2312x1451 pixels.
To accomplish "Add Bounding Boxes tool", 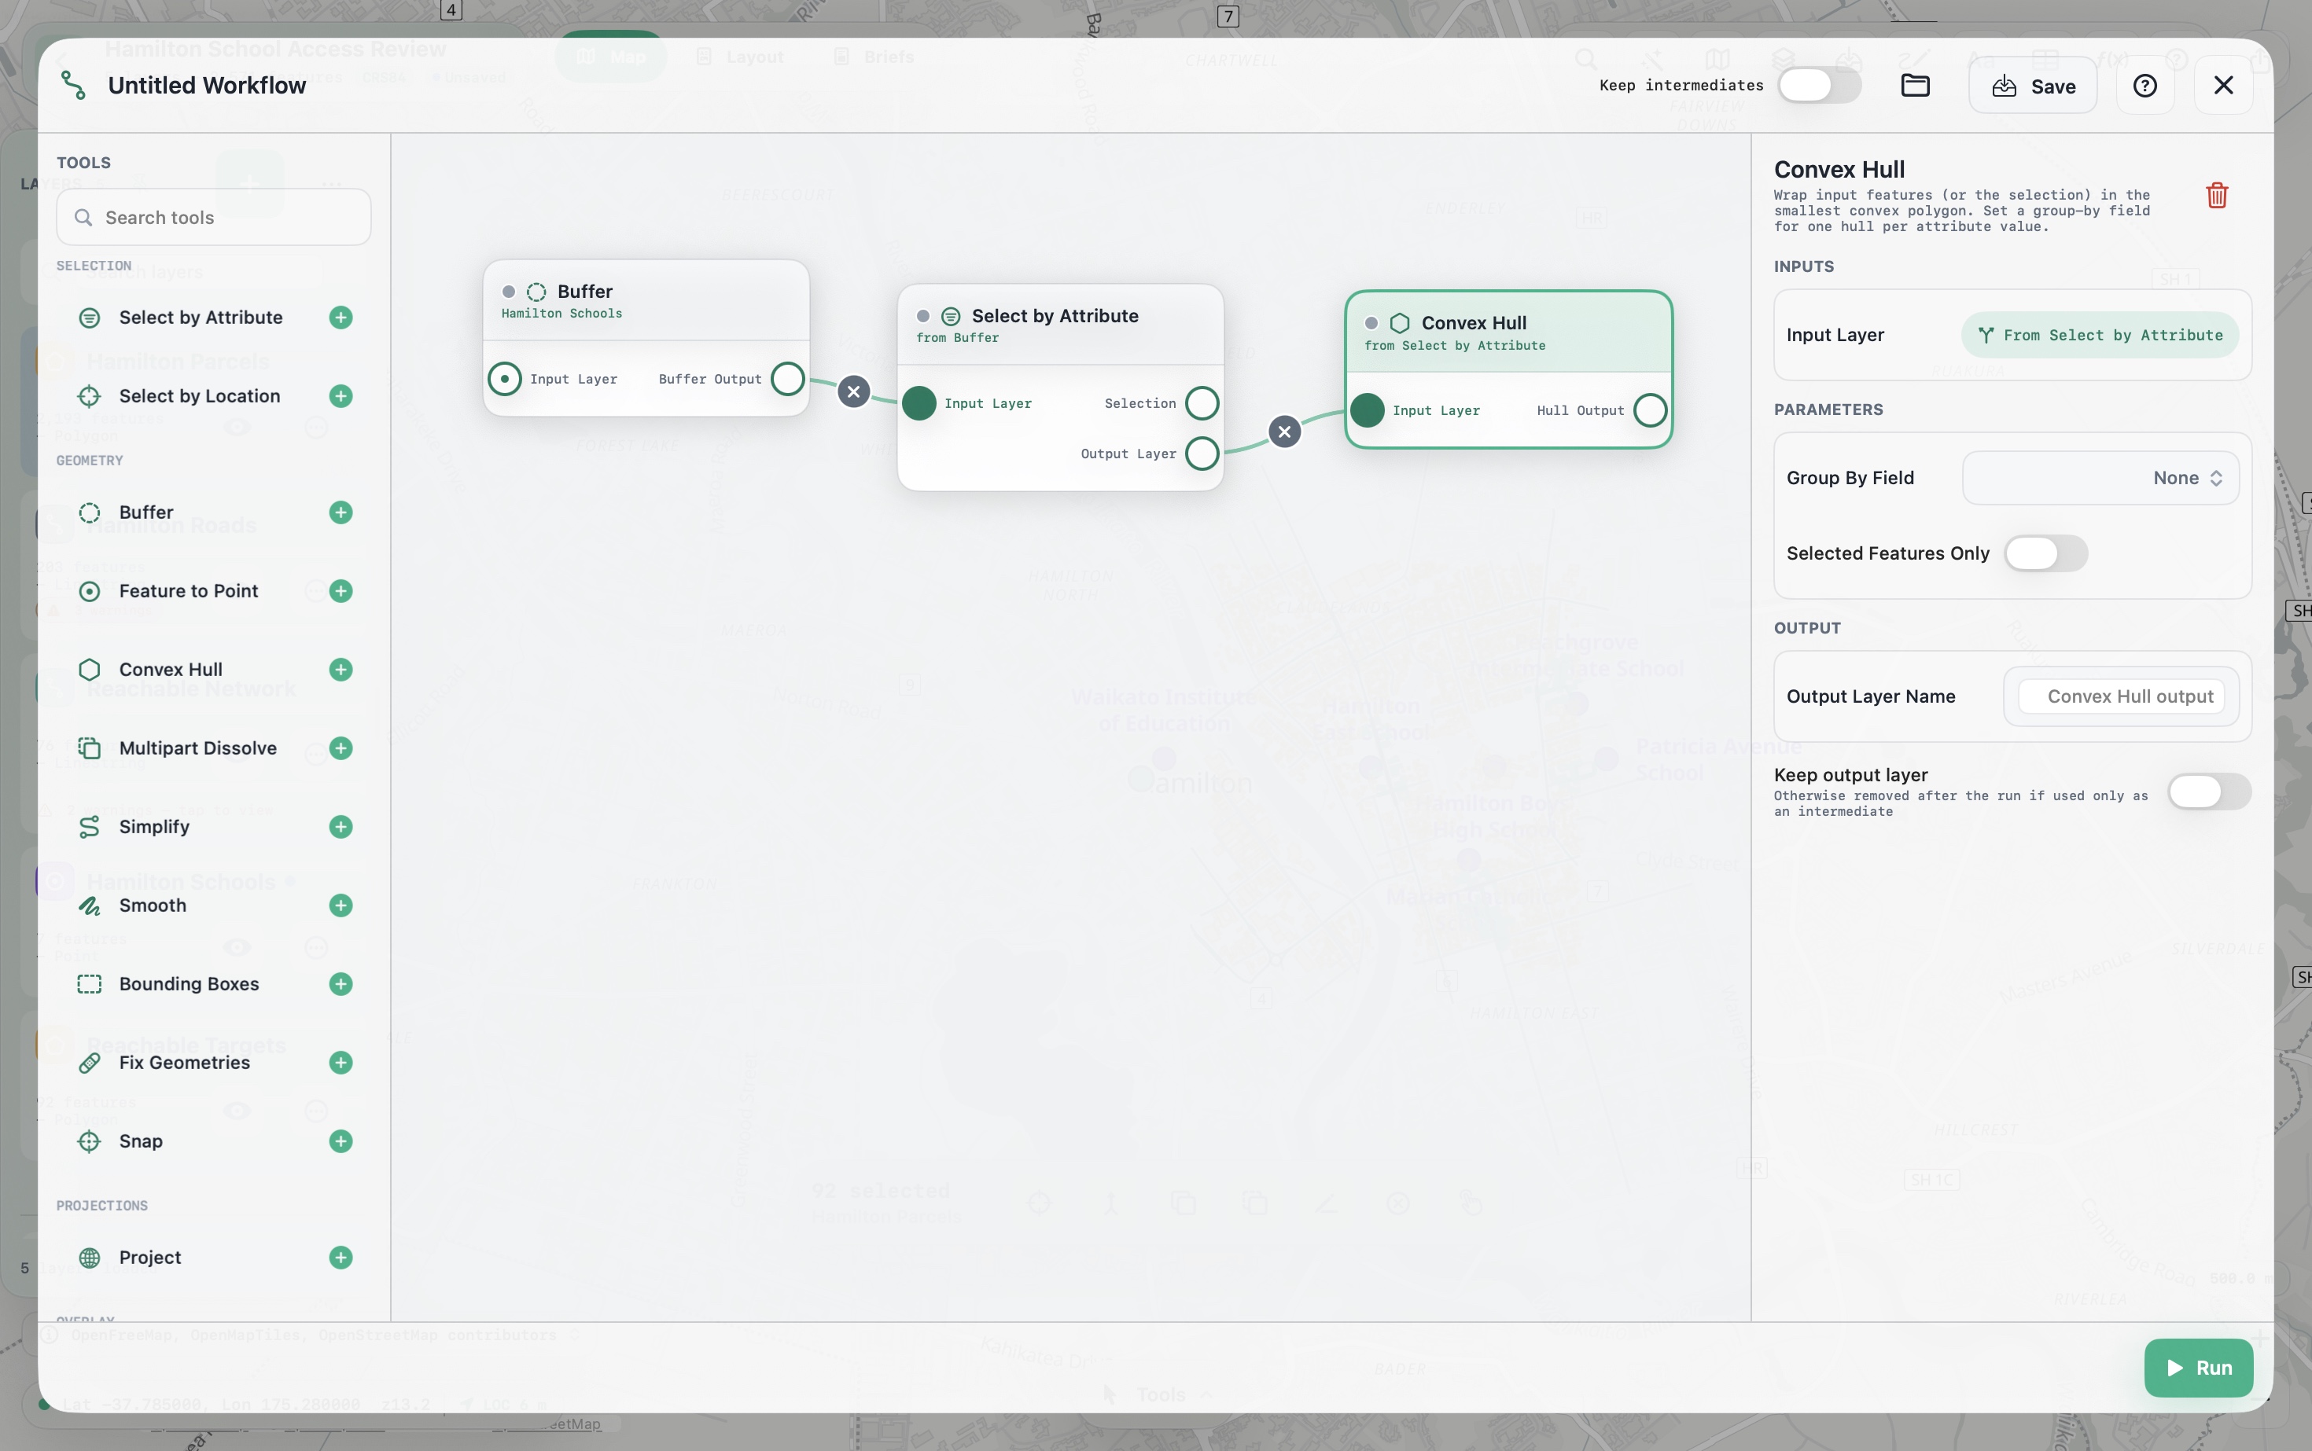I will click(x=341, y=985).
